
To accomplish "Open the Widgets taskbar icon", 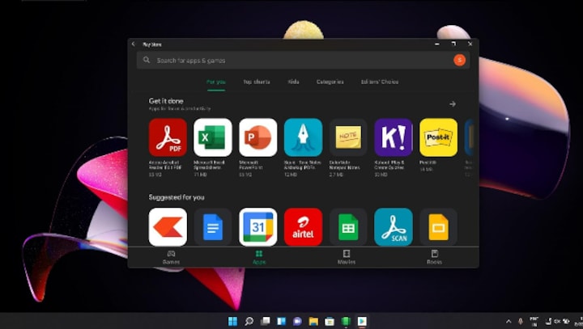I will click(x=282, y=321).
